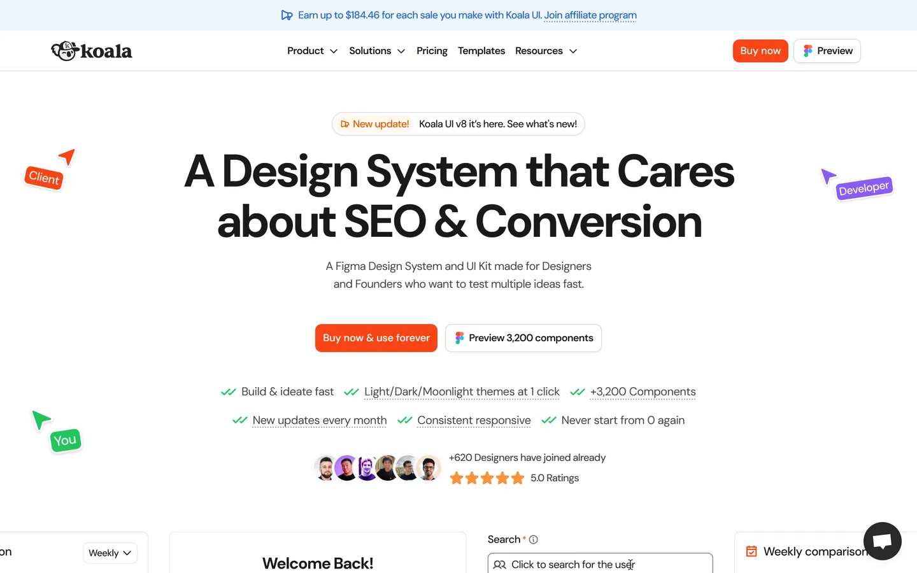Click the Search info icon
This screenshot has height=573, width=917.
coord(534,539)
